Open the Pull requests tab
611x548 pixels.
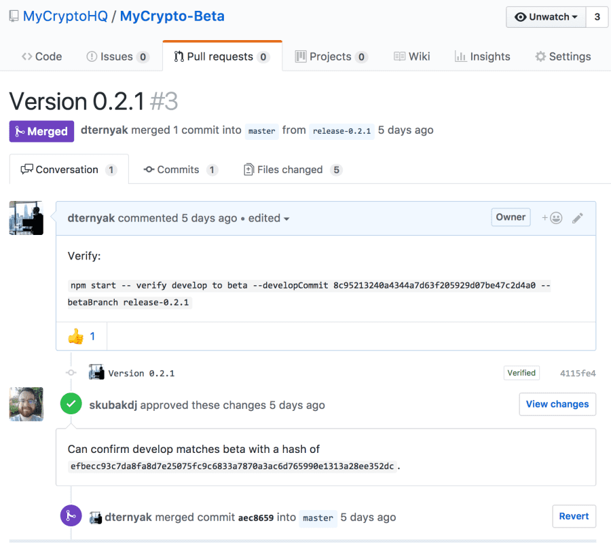click(x=222, y=56)
